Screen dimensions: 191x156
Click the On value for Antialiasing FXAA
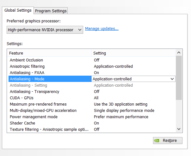pyautogui.click(x=96, y=73)
